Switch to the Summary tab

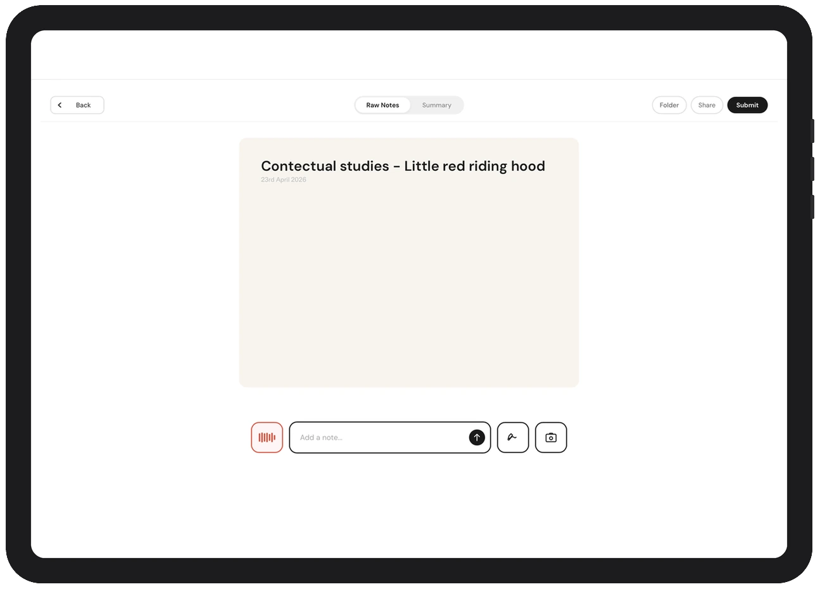(437, 105)
